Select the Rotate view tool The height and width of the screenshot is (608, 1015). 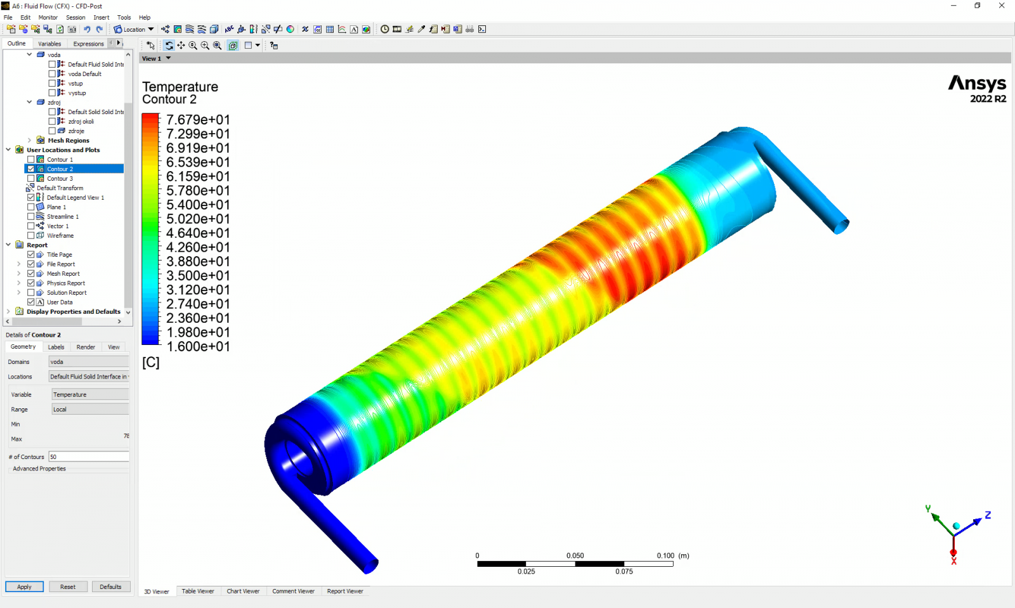(x=169, y=46)
